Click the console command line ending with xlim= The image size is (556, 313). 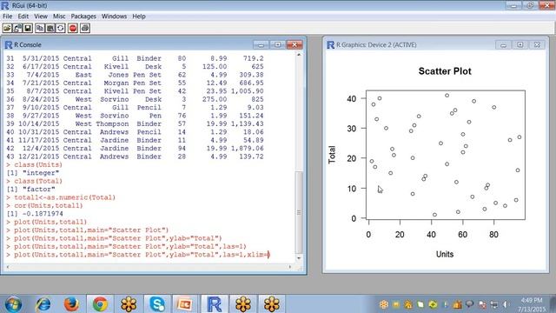138,255
